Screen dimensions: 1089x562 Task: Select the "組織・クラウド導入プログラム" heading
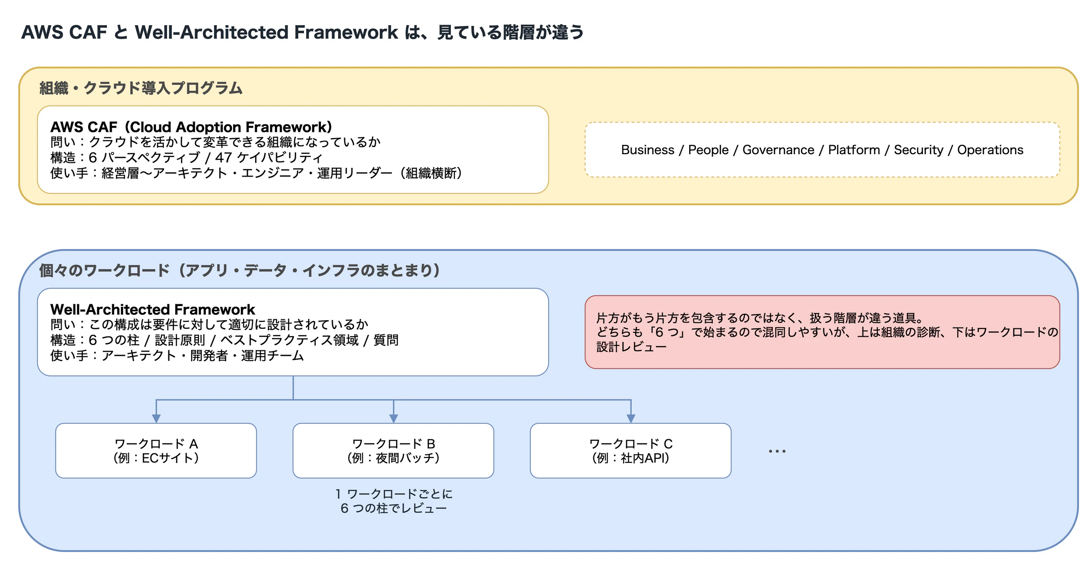click(x=141, y=88)
